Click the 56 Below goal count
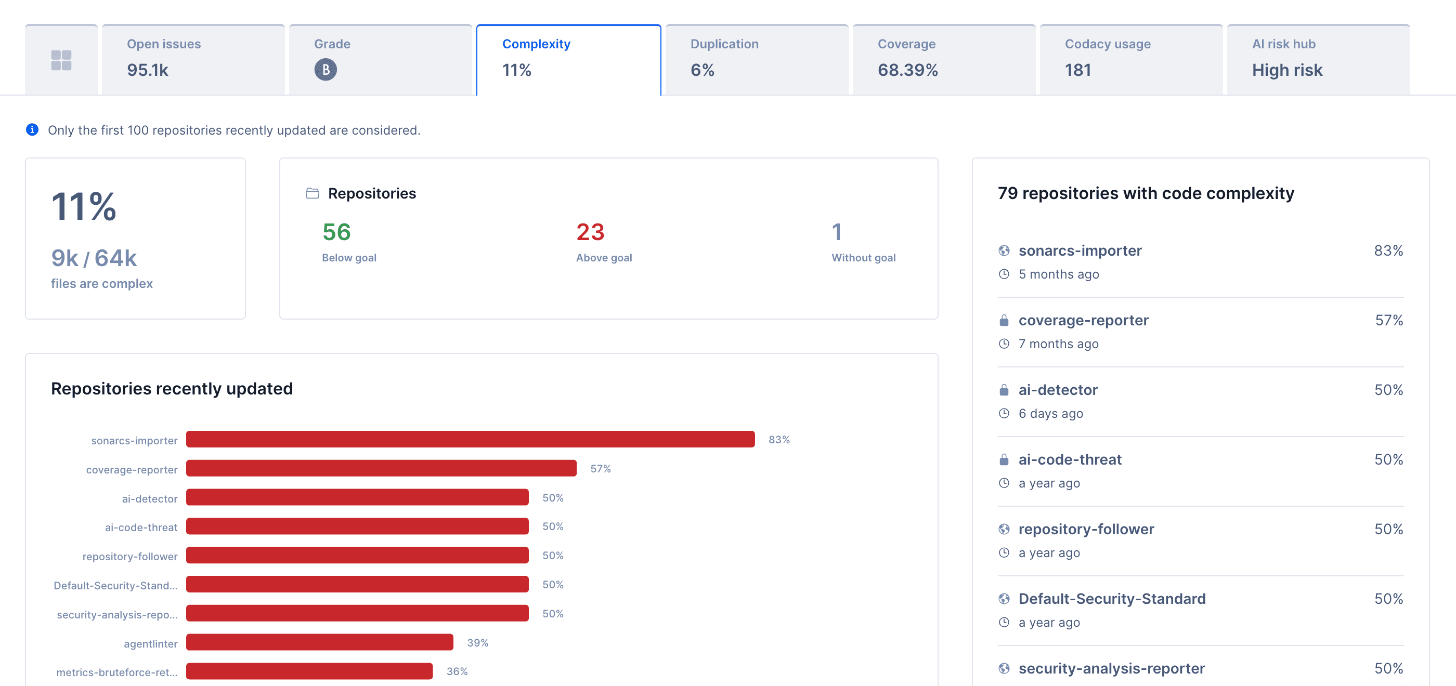 point(336,232)
